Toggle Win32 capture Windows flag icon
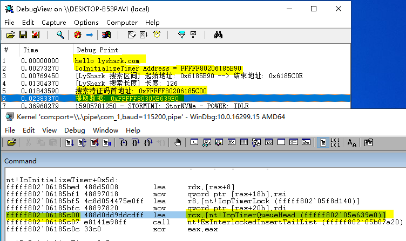This screenshot has height=241, width=406. 106,35
